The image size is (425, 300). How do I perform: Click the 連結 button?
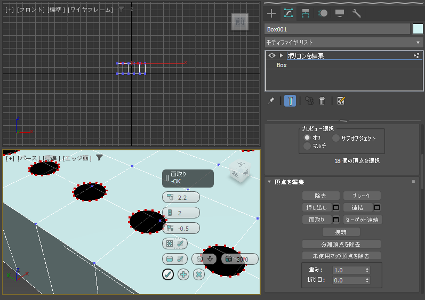[x=357, y=207]
